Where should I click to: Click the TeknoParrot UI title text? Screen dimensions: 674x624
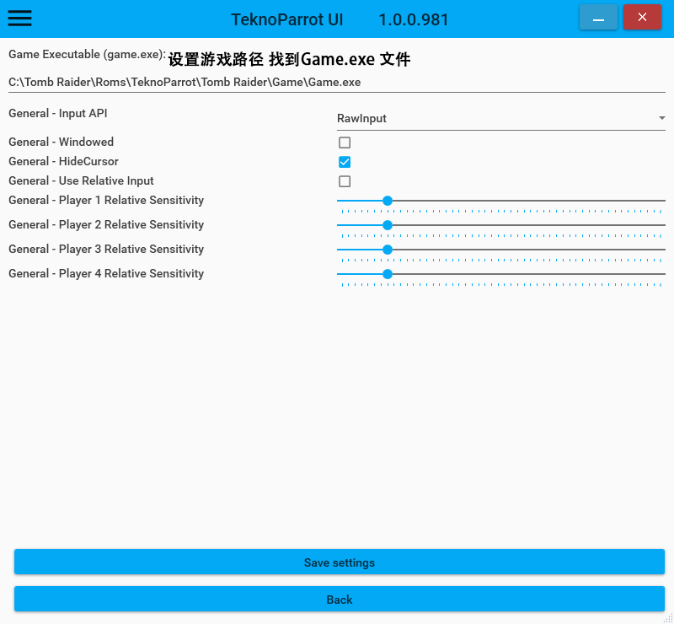(287, 19)
